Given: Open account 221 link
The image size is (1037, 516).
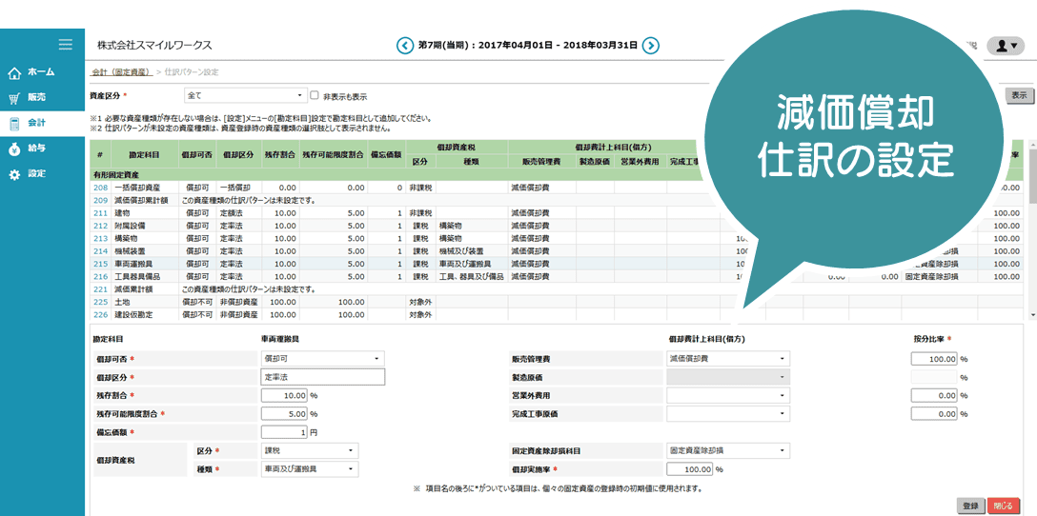Looking at the screenshot, I should coord(100,288).
